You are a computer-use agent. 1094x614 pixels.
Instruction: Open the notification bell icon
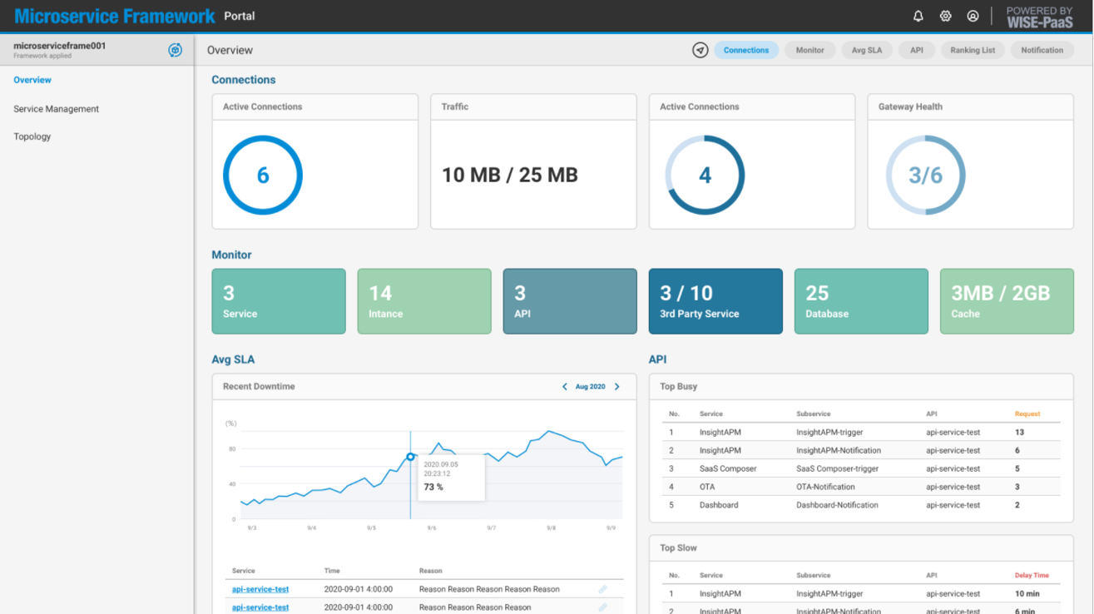[x=918, y=16]
